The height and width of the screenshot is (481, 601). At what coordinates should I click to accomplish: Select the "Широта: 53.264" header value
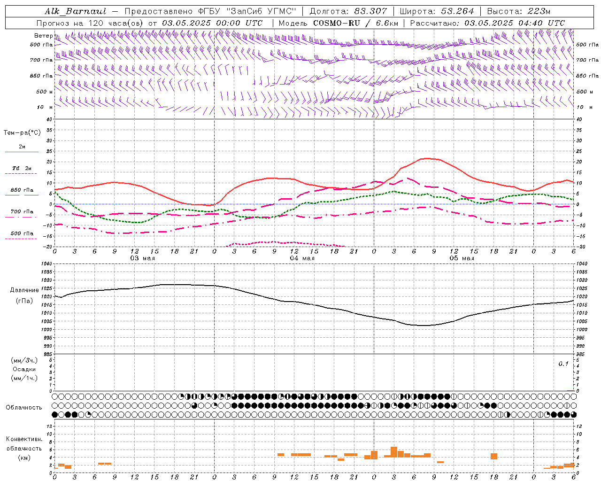click(x=437, y=11)
